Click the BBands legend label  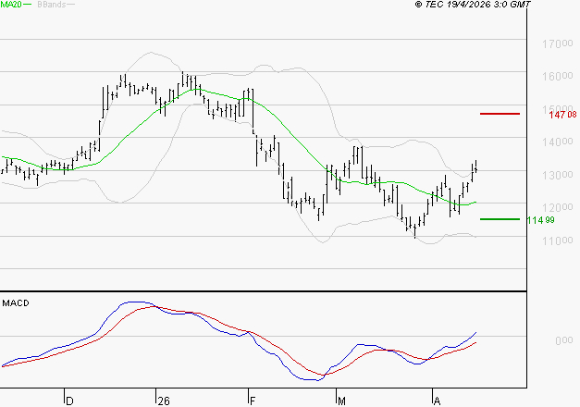point(49,6)
